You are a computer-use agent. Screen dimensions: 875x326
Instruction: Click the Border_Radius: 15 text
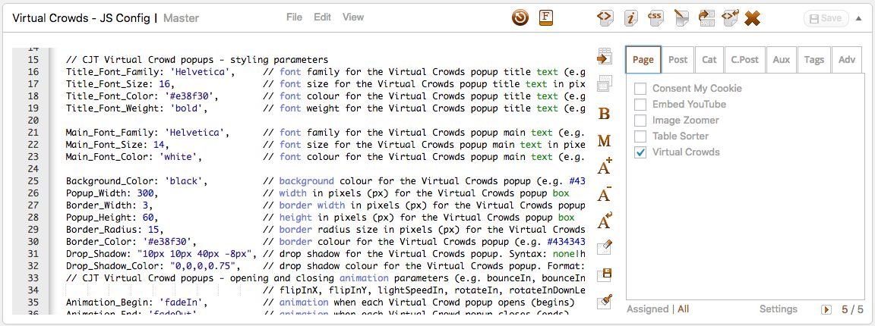[x=115, y=230]
